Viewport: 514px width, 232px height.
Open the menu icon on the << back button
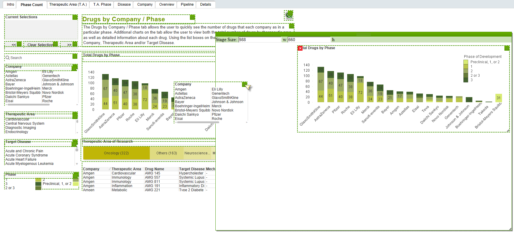click(19, 44)
